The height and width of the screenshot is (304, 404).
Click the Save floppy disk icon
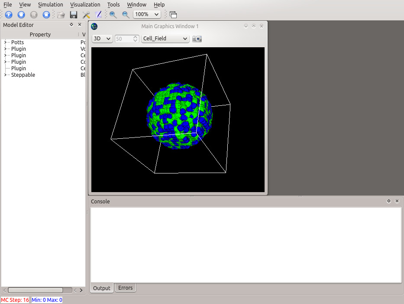click(74, 15)
